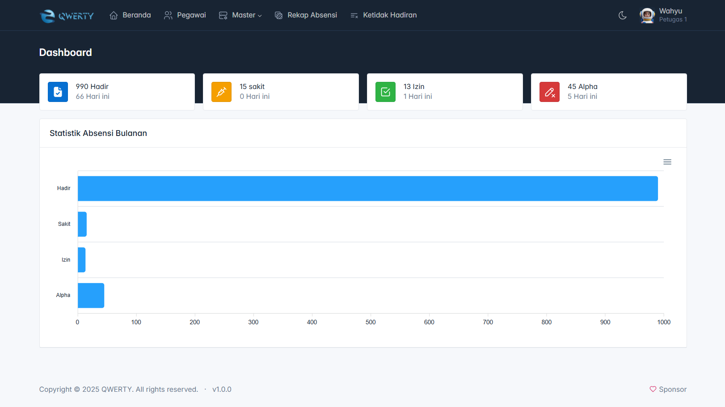Expand the Master dropdown menu
Screen dimensions: 725x407
[x=240, y=15]
